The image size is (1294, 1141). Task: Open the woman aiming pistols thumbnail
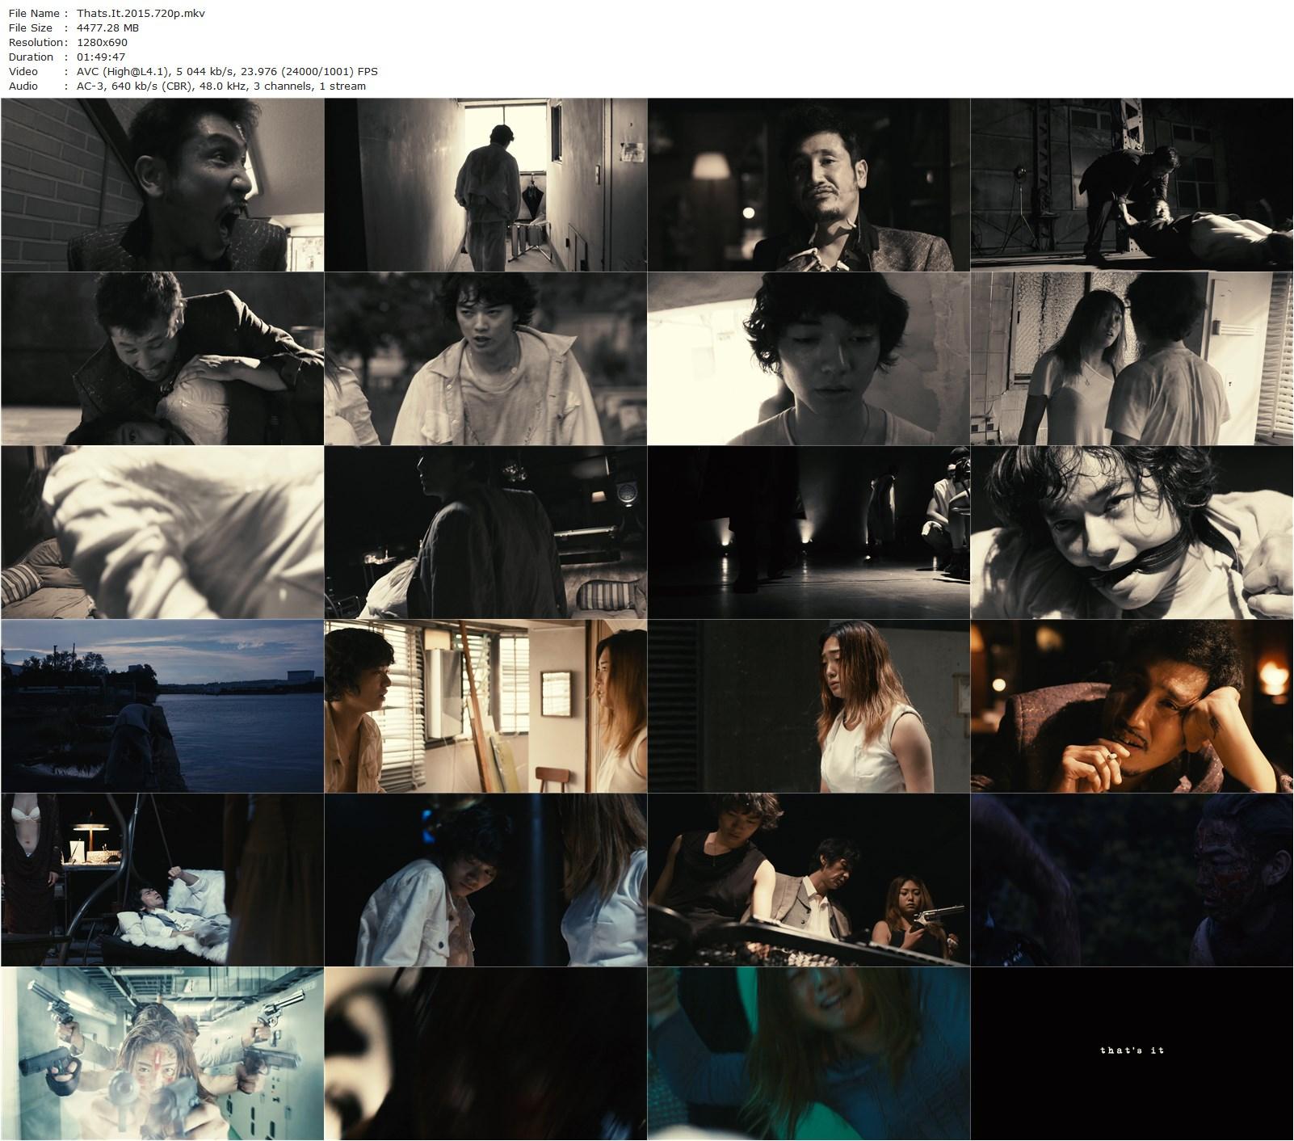(x=162, y=1054)
